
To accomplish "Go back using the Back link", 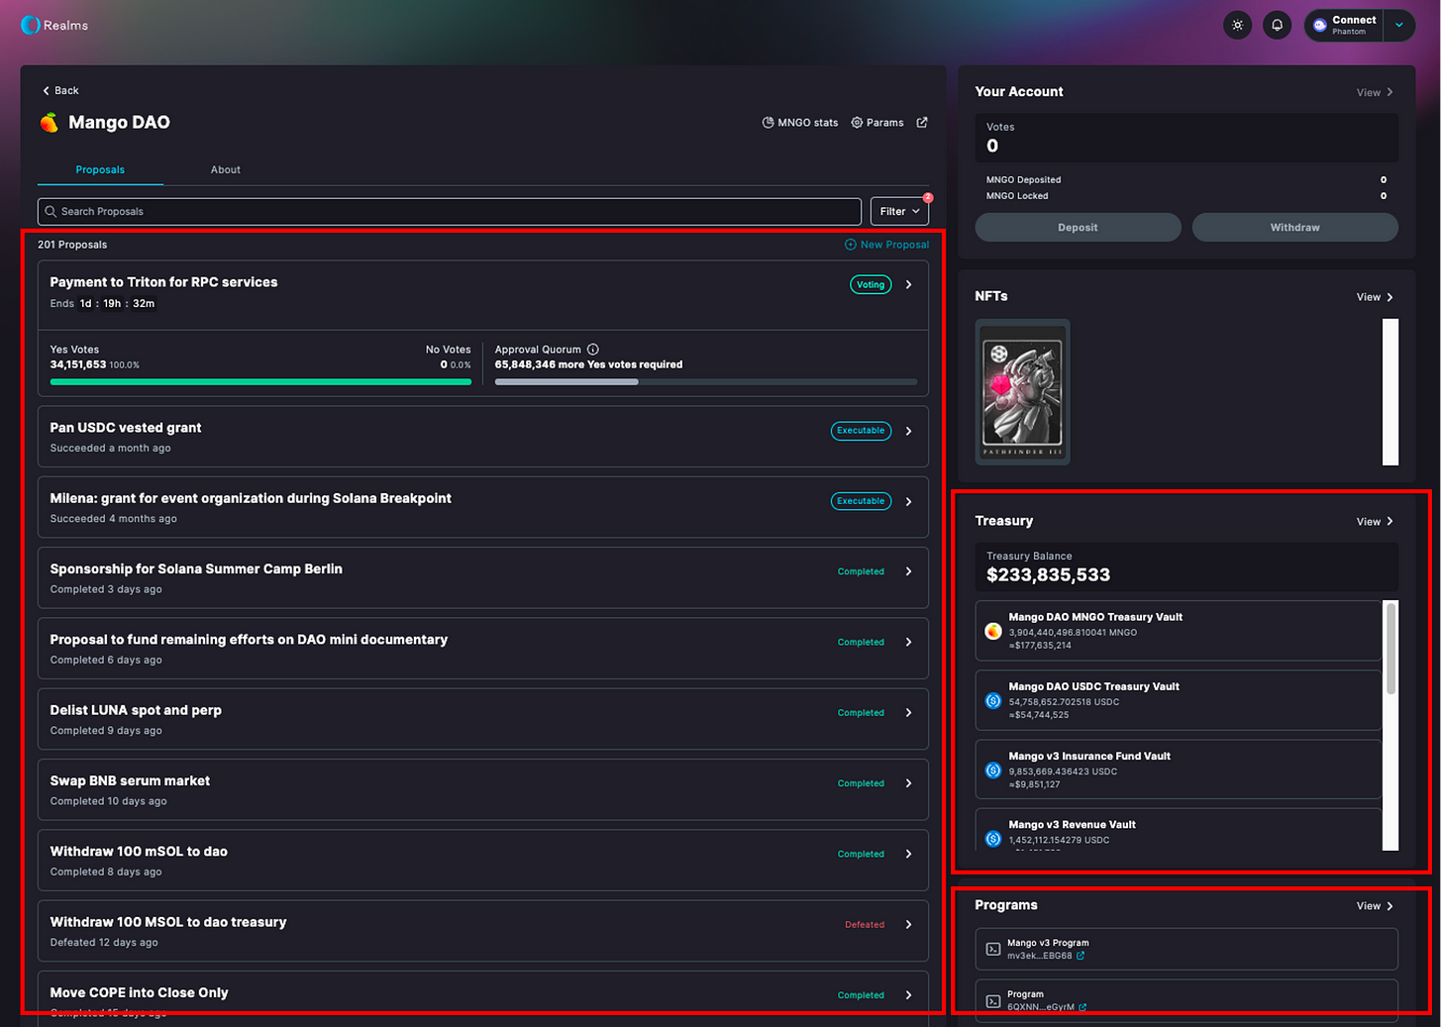I will [x=60, y=90].
